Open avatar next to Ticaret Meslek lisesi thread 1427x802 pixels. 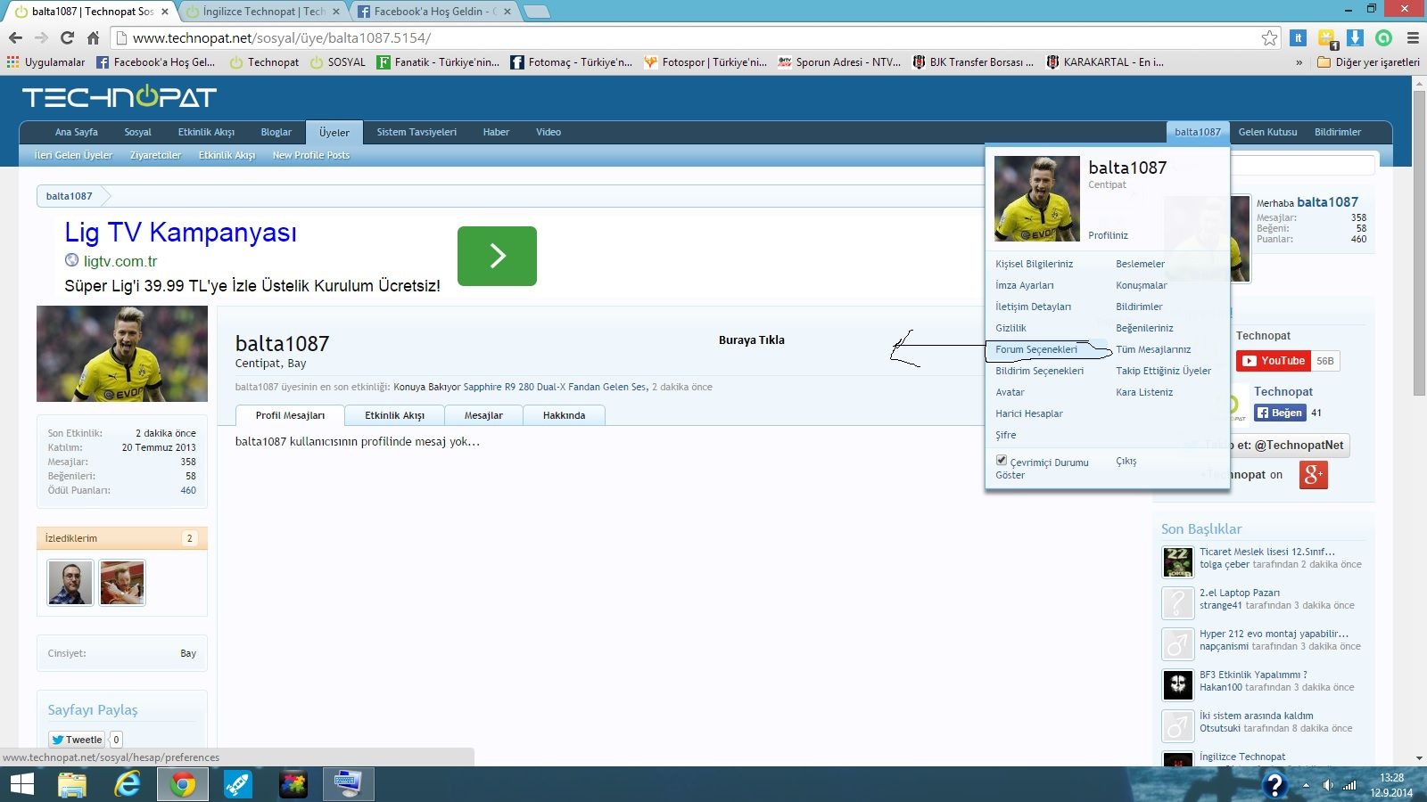pos(1177,562)
